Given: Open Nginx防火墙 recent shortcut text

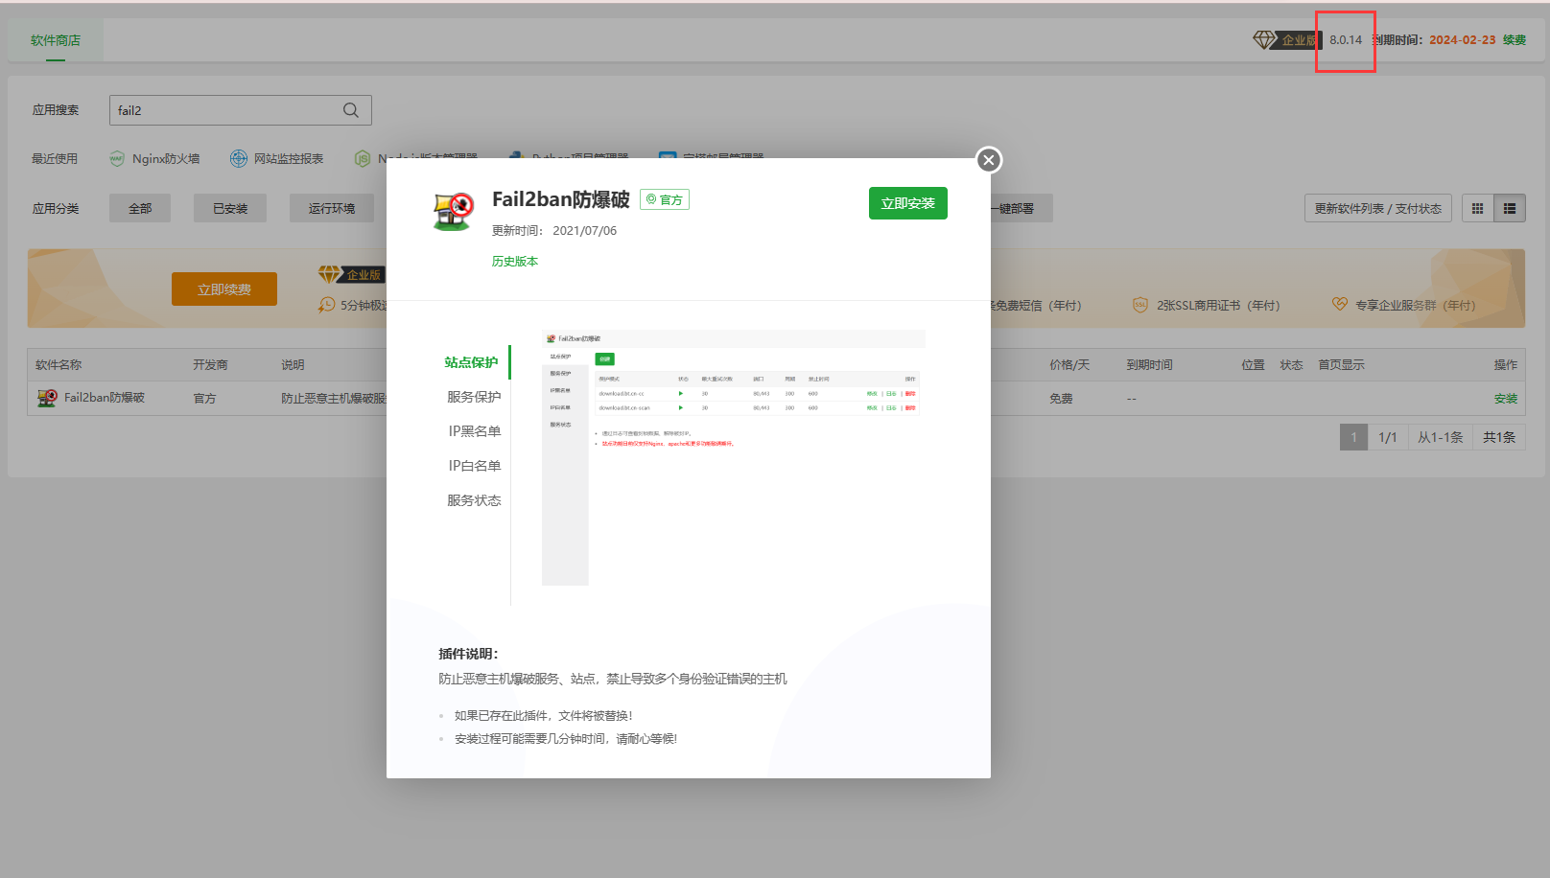Looking at the screenshot, I should (166, 159).
